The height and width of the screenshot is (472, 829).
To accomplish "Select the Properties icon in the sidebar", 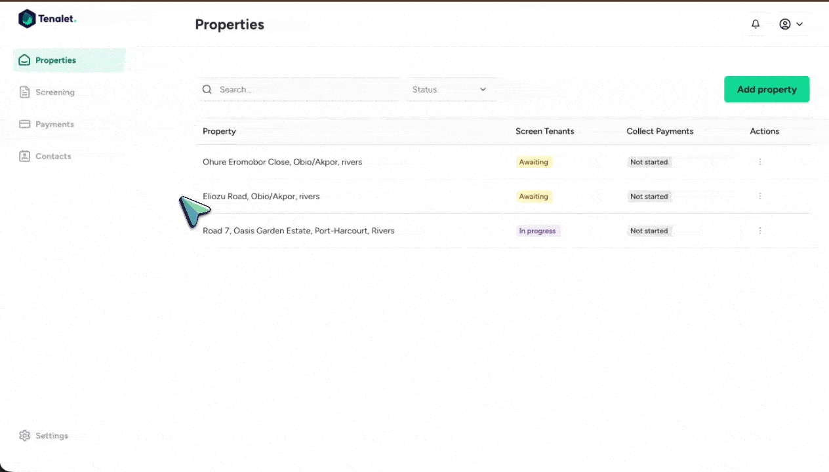I will (x=24, y=60).
